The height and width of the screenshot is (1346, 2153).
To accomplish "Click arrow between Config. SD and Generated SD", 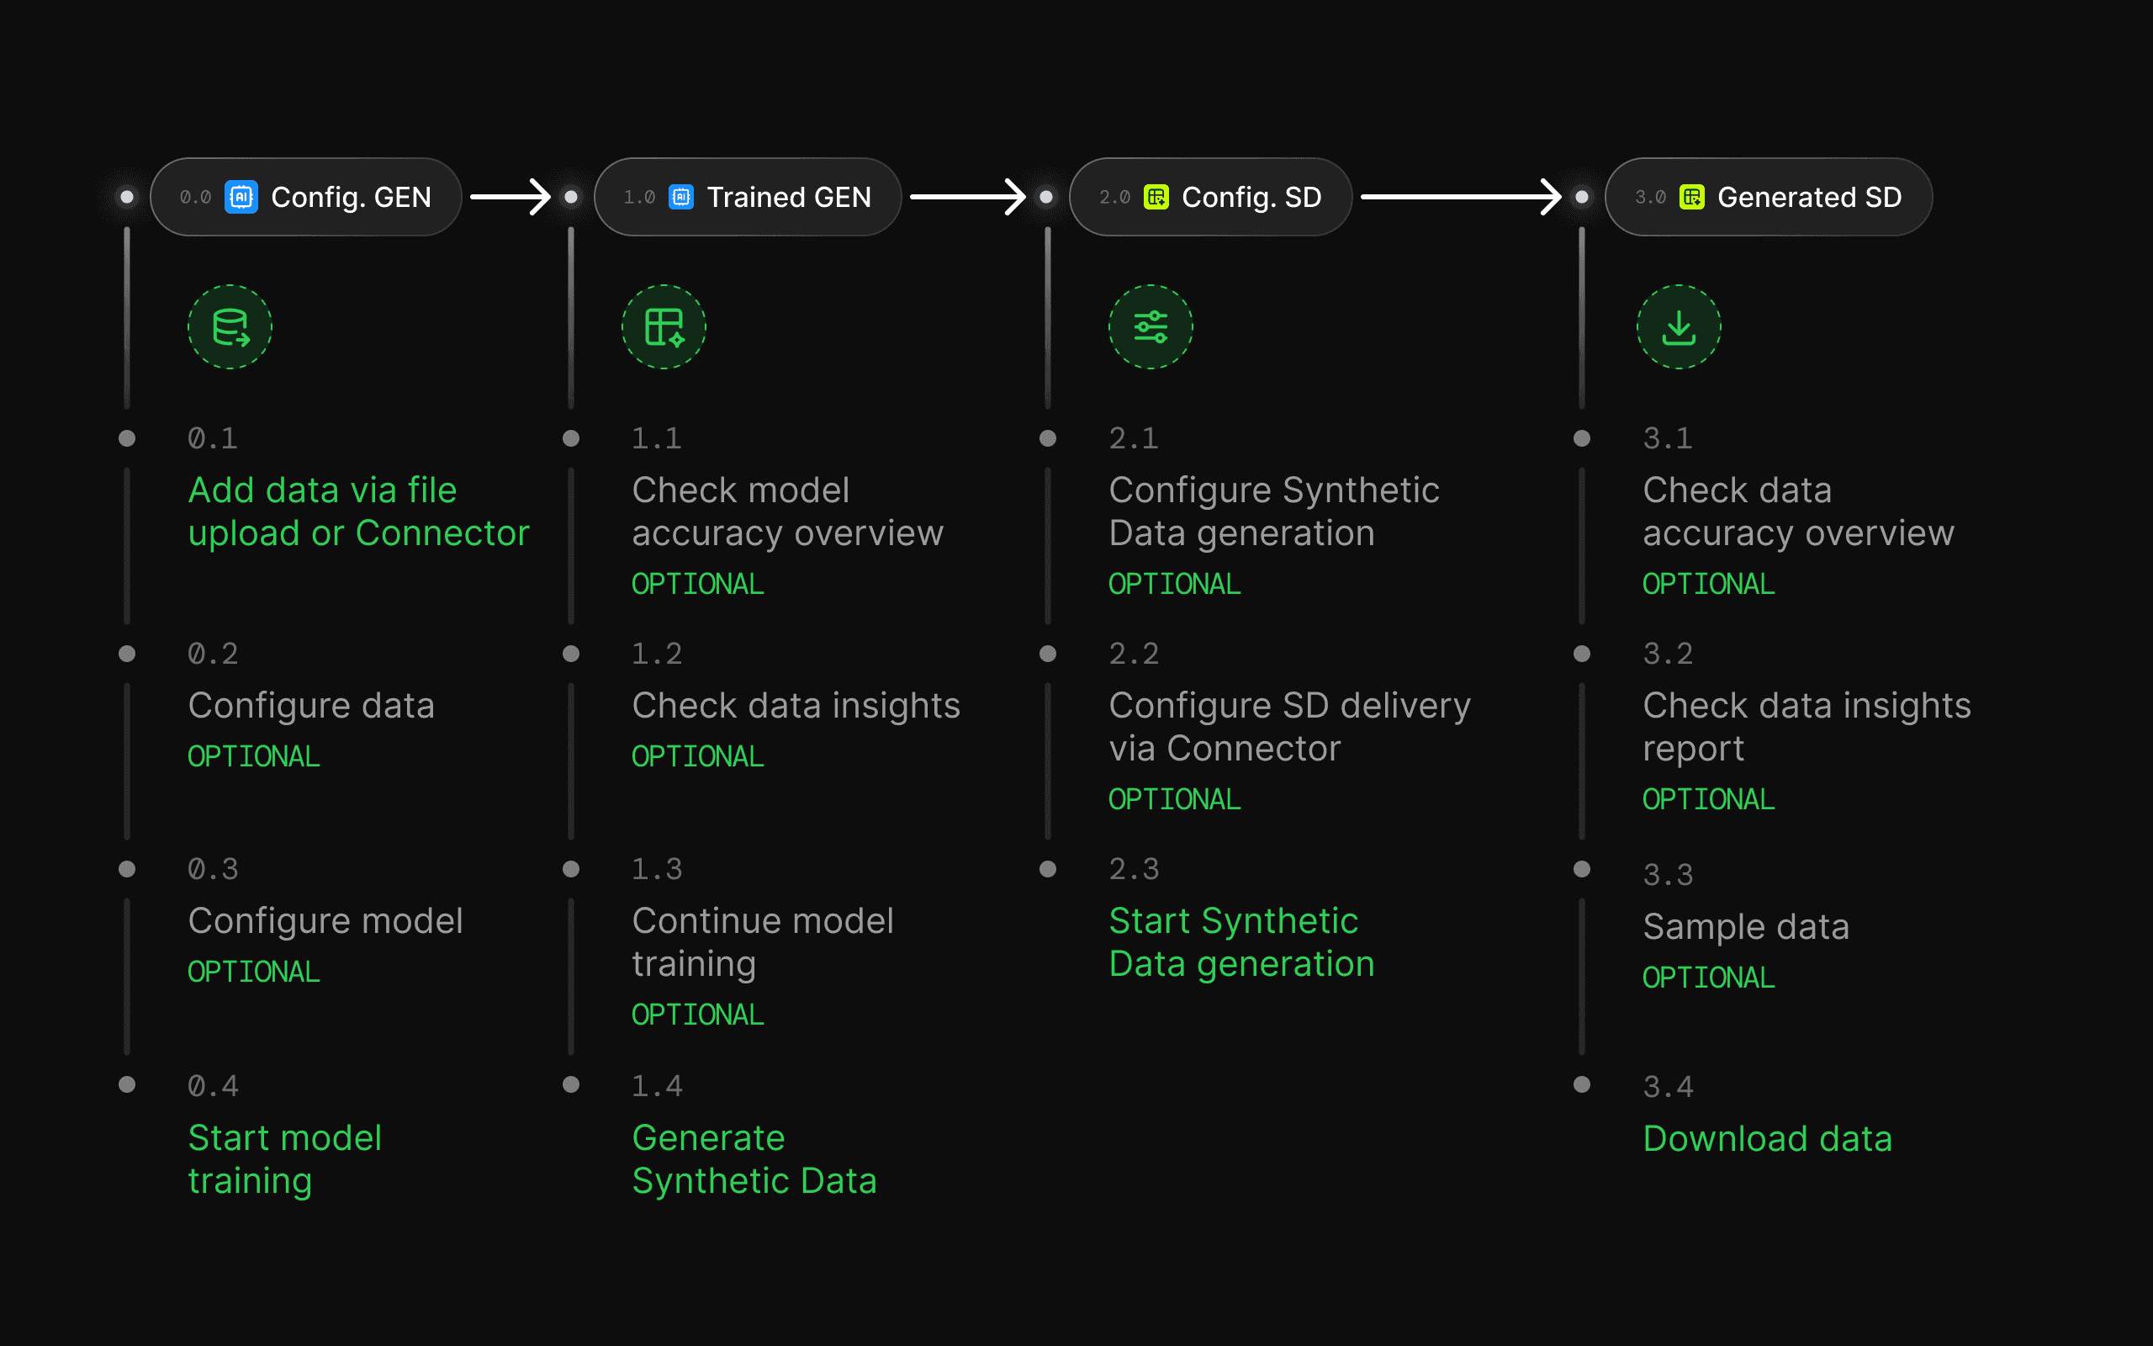I will pyautogui.click(x=1461, y=197).
